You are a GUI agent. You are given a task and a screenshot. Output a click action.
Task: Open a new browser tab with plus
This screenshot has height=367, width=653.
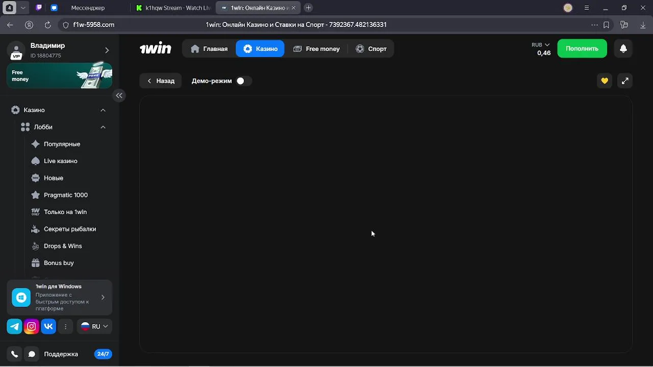[x=308, y=8]
